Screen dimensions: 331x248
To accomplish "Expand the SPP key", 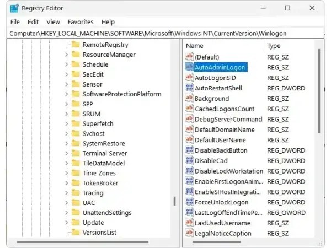I will click(x=67, y=104).
